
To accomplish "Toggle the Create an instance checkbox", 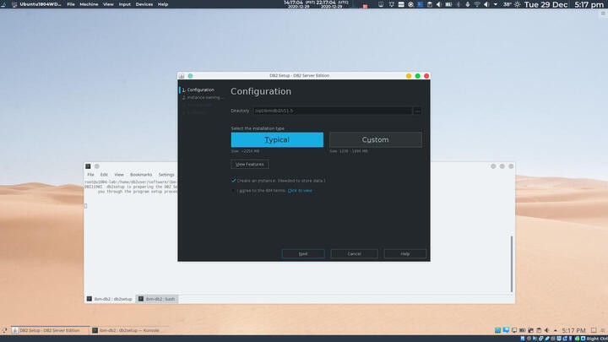I will click(x=233, y=181).
